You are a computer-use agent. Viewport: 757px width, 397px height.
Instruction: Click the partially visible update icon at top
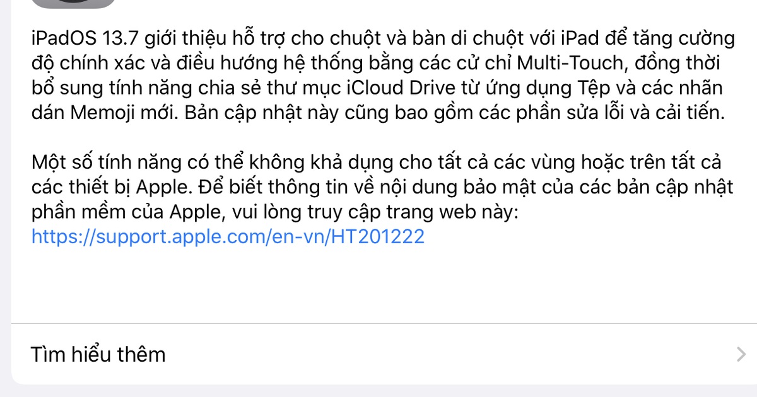tap(73, 4)
